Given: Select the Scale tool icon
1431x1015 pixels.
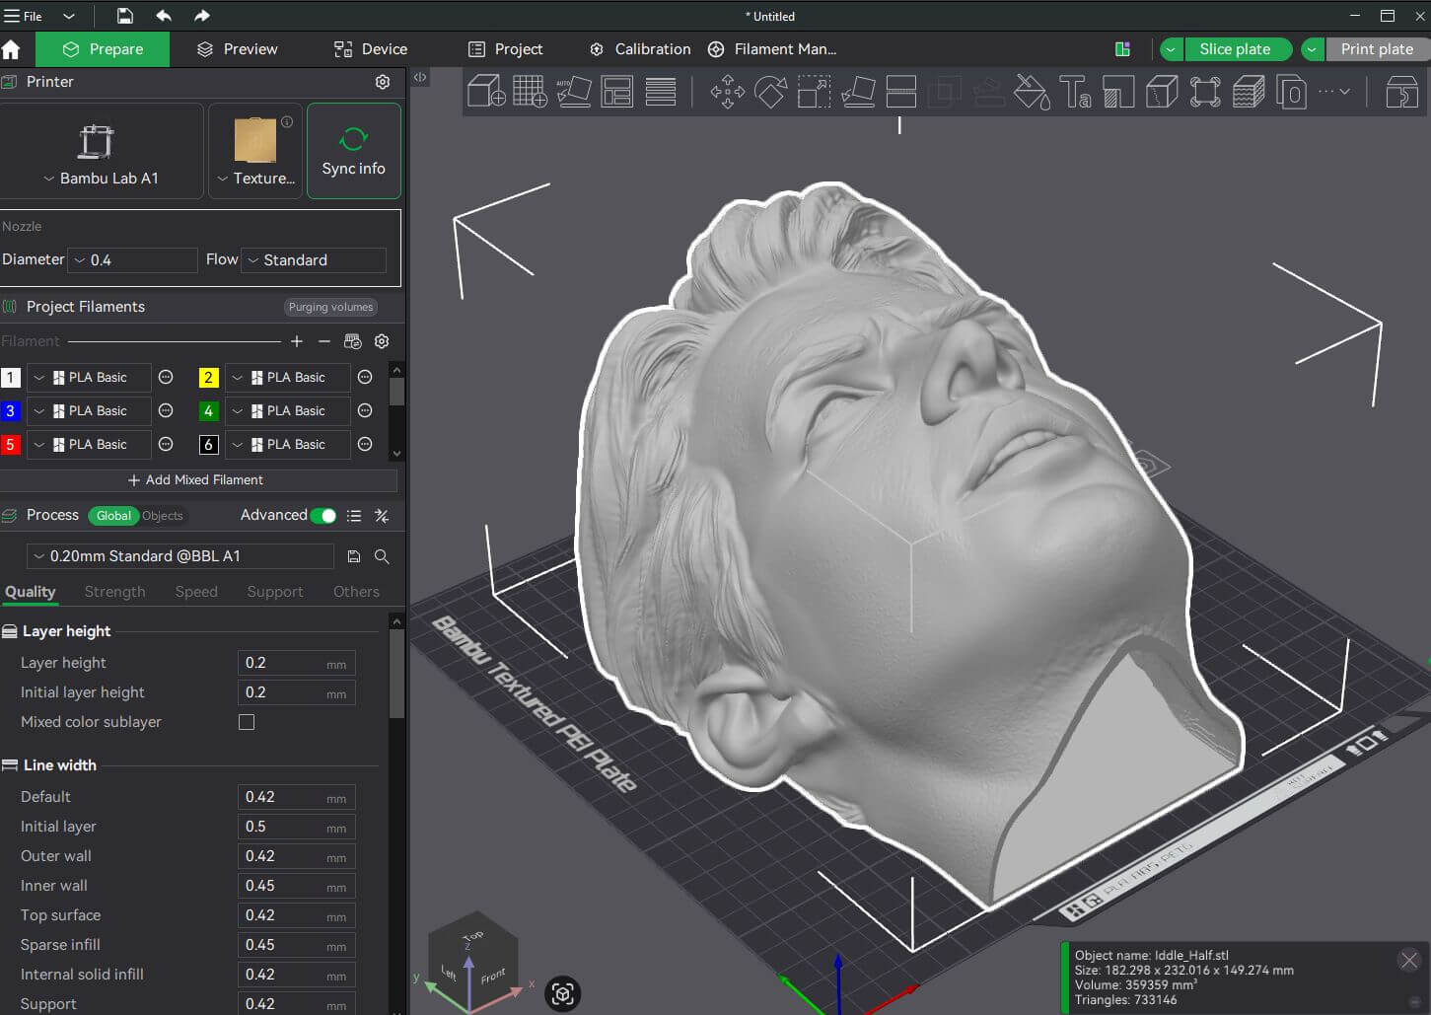Looking at the screenshot, I should point(814,92).
